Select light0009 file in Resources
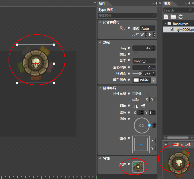 (x=184, y=29)
